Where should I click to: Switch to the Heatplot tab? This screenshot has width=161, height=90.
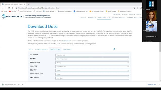tap(67, 49)
